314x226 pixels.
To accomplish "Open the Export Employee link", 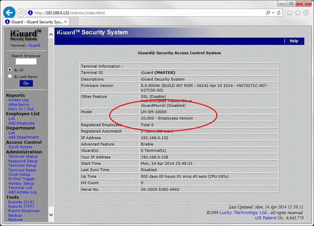I will [x=24, y=211].
